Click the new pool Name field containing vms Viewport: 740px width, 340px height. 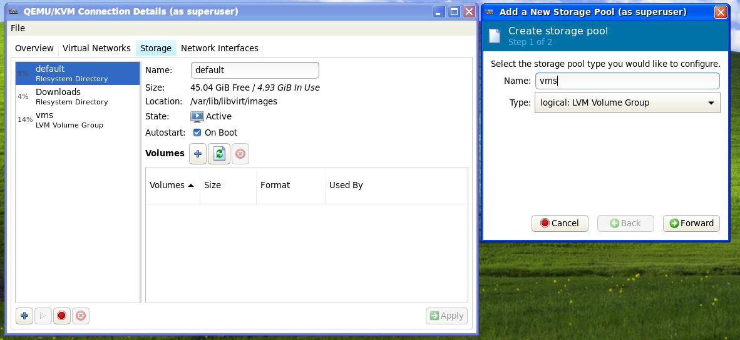(627, 81)
